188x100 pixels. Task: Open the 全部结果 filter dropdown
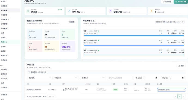[x=40, y=78]
